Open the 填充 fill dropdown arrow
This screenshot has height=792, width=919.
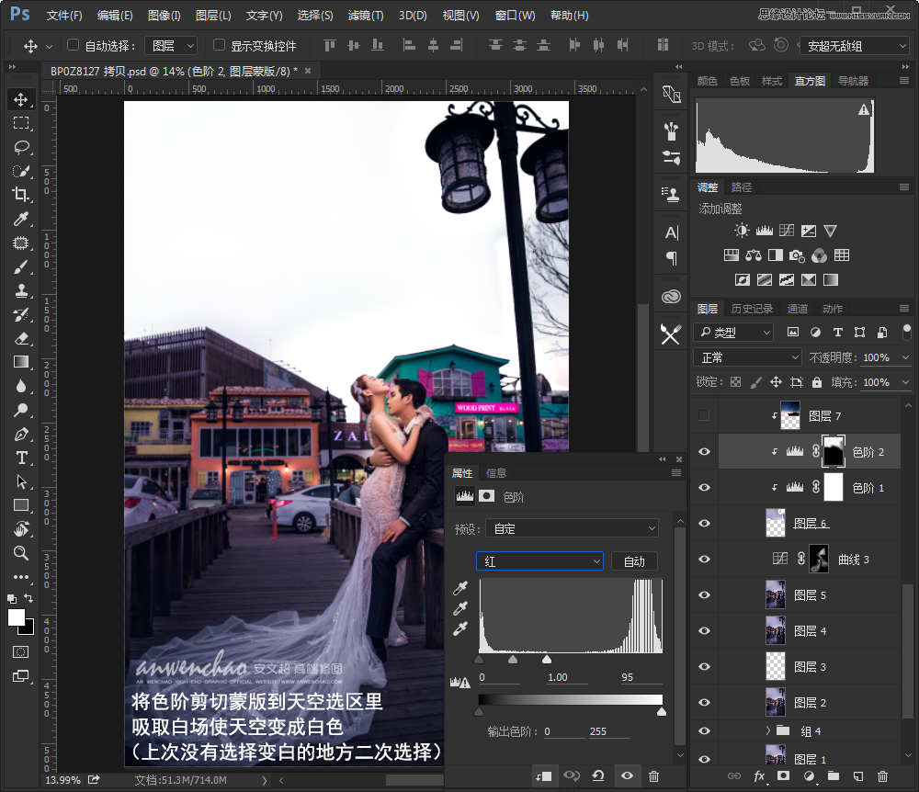(905, 382)
